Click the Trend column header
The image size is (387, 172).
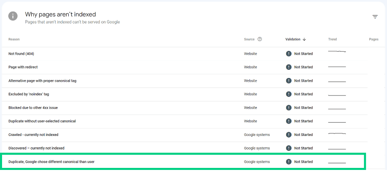333,39
